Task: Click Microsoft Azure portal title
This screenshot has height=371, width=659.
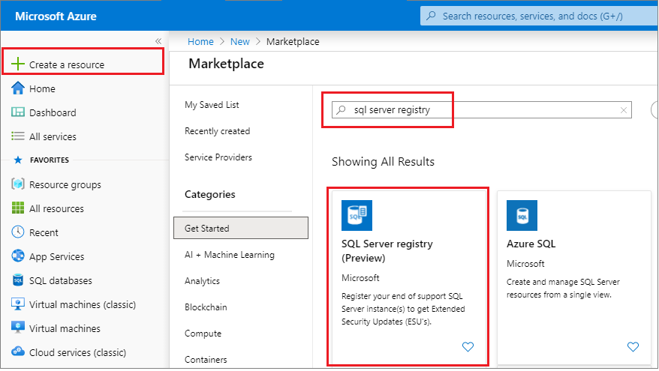Action: 56,16
